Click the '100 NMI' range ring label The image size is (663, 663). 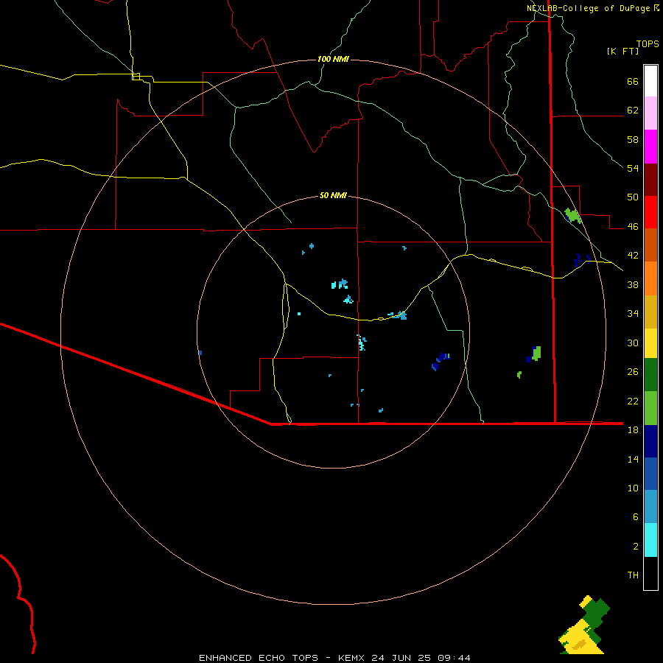click(x=333, y=59)
